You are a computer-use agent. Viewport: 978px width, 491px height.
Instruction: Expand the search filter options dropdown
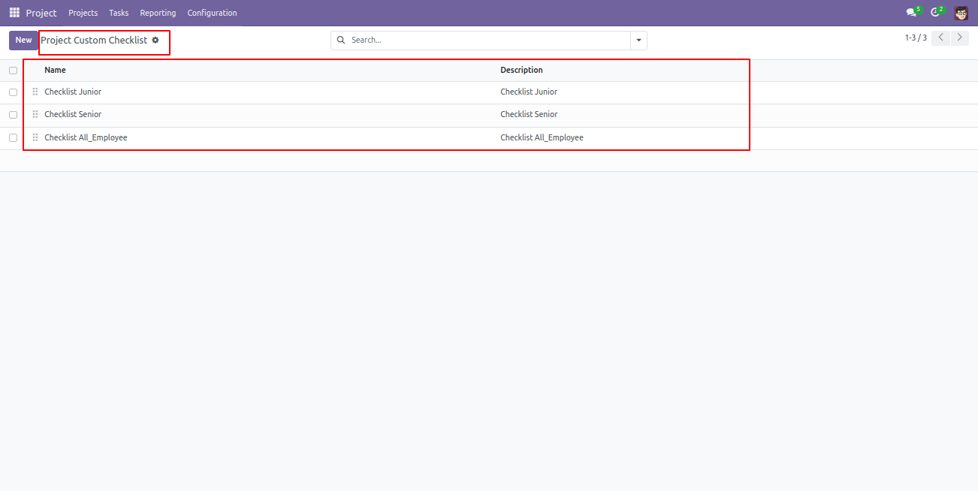[638, 41]
